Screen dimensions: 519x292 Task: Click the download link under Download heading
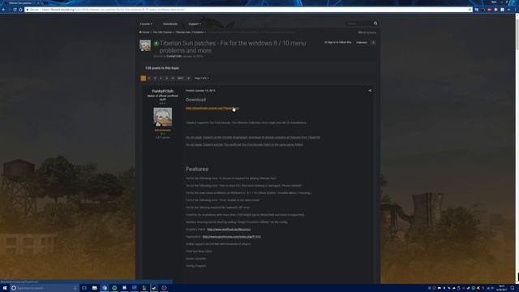(212, 108)
